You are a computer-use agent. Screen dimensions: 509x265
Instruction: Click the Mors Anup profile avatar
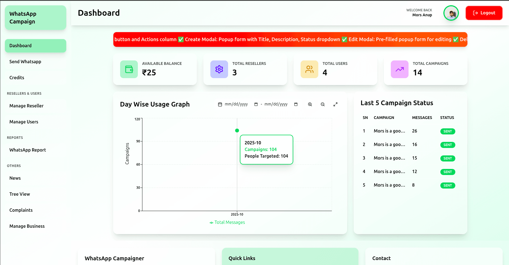[x=451, y=13]
